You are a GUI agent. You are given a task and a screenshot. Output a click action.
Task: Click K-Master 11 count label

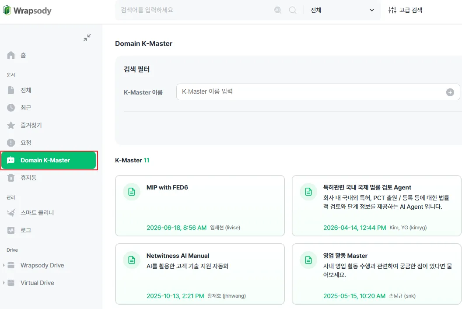(132, 160)
